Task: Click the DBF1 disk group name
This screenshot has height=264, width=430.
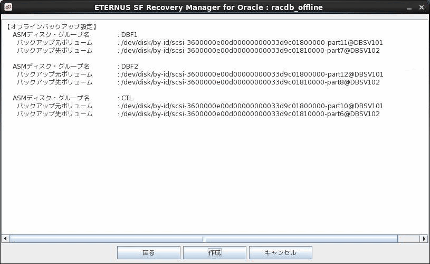Action: pyautogui.click(x=129, y=35)
